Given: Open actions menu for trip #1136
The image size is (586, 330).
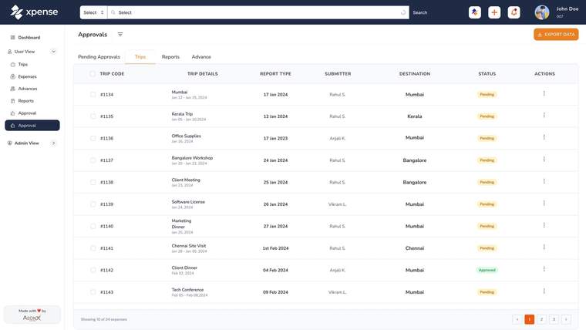Looking at the screenshot, I should [x=544, y=137].
